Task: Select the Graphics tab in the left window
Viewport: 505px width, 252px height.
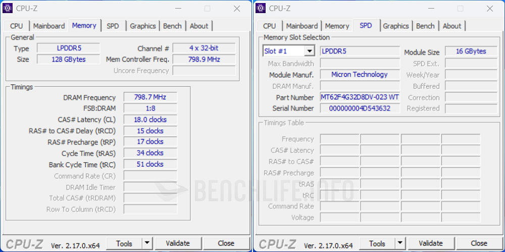Action: pyautogui.click(x=143, y=26)
